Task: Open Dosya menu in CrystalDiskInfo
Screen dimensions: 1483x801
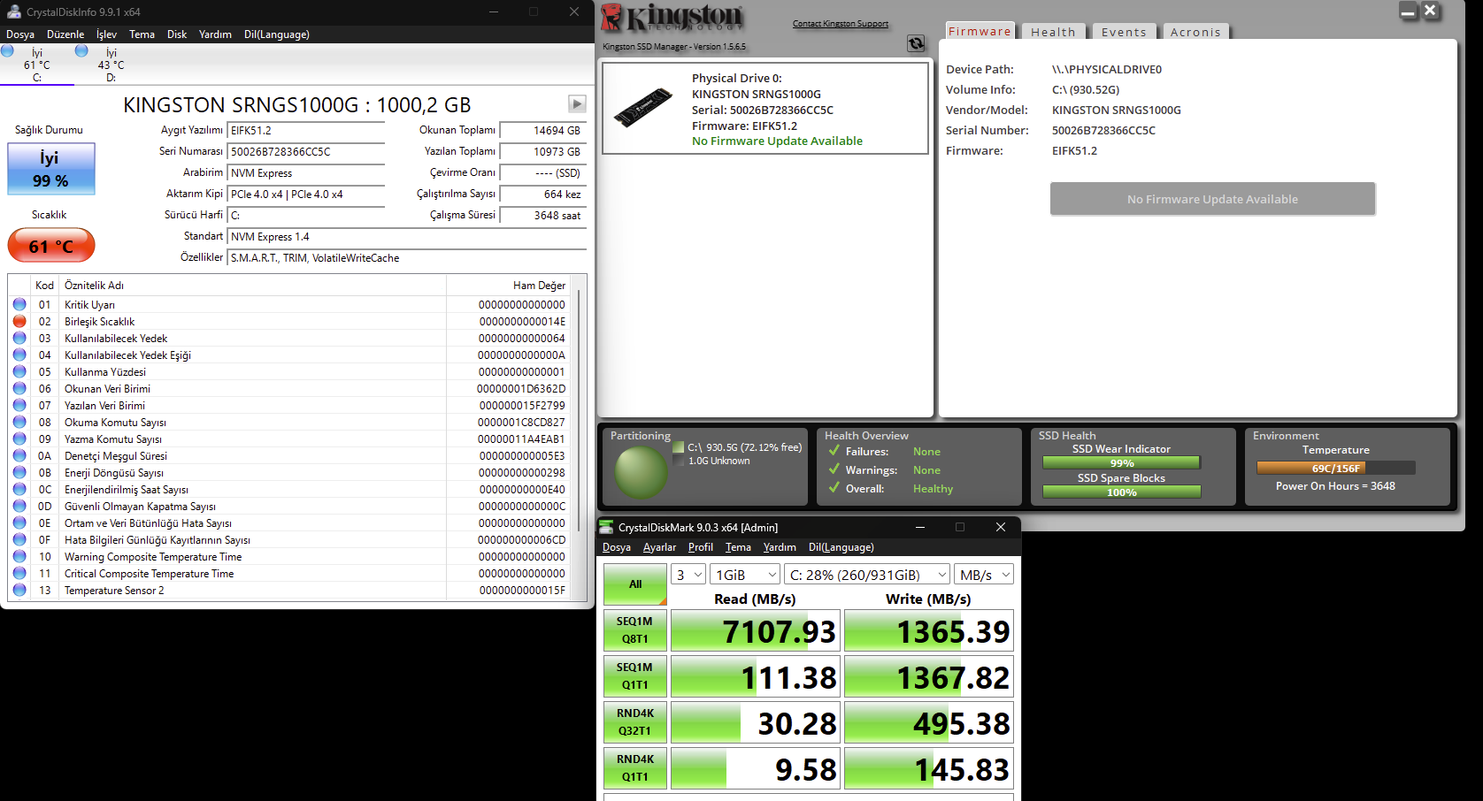Action: 20,34
